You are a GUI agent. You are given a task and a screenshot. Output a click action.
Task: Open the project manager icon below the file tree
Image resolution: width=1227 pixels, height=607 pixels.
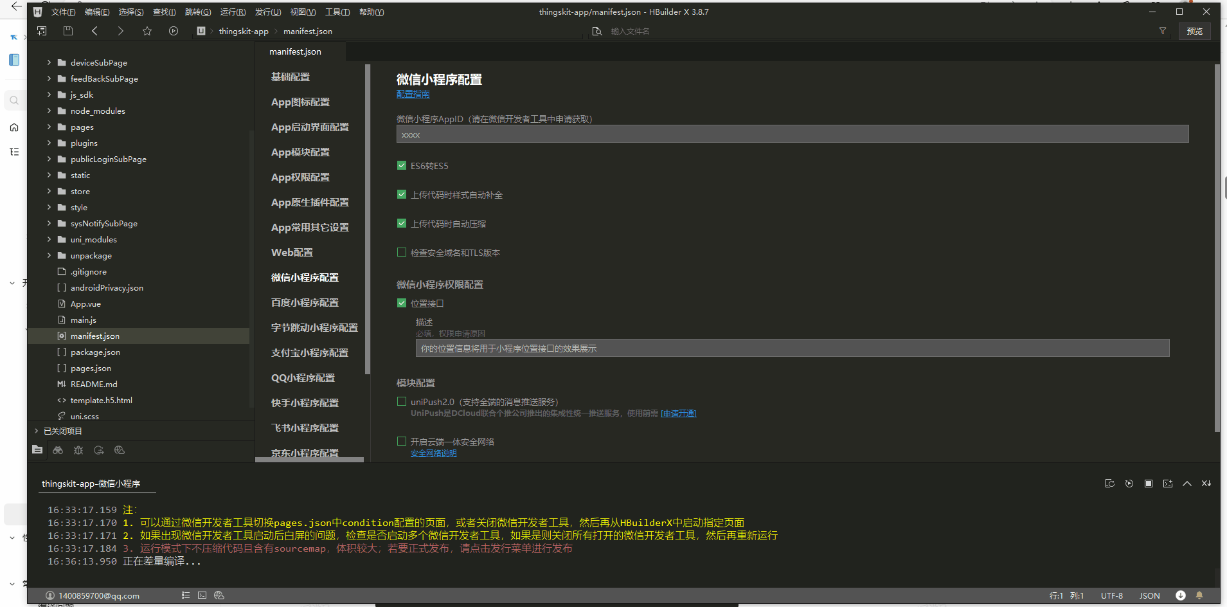click(37, 450)
